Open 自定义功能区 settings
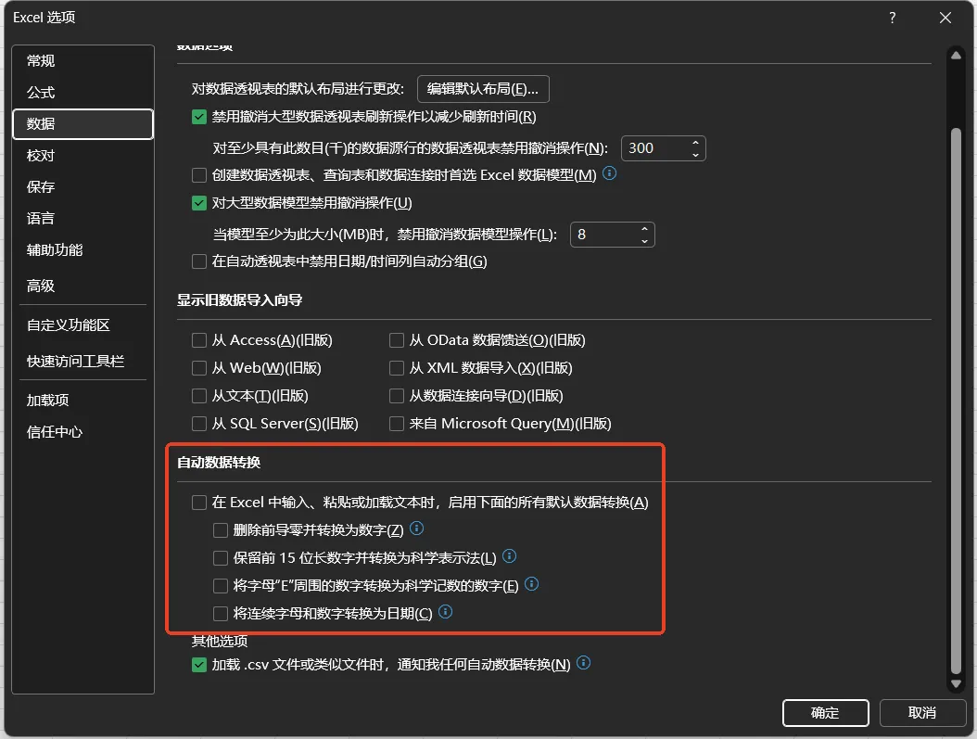977x739 pixels. pos(82,325)
